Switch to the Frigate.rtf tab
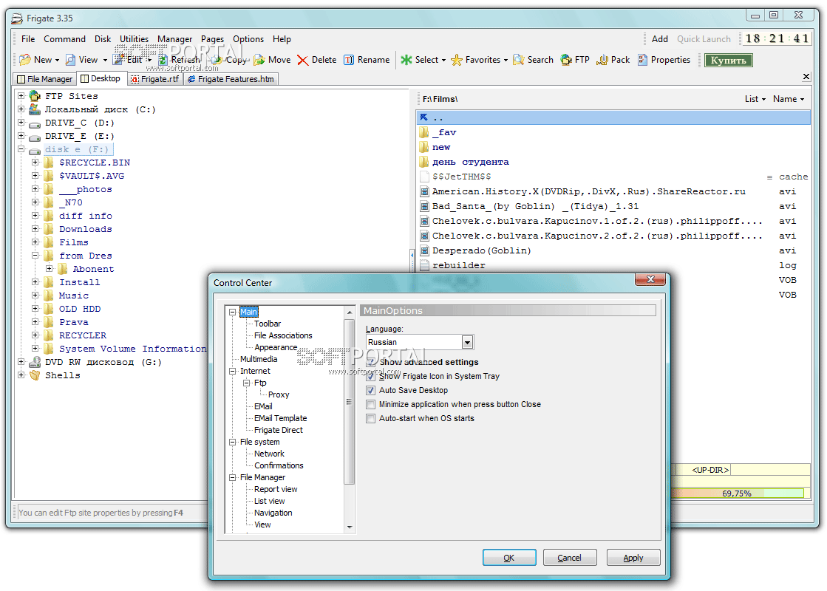 click(x=154, y=79)
